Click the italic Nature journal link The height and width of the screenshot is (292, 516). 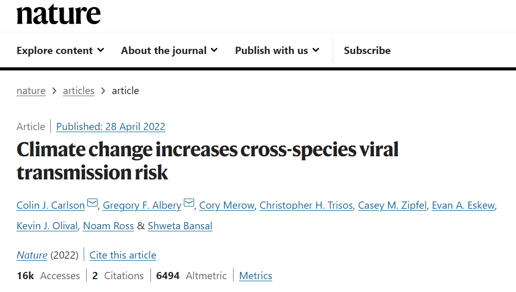32,255
